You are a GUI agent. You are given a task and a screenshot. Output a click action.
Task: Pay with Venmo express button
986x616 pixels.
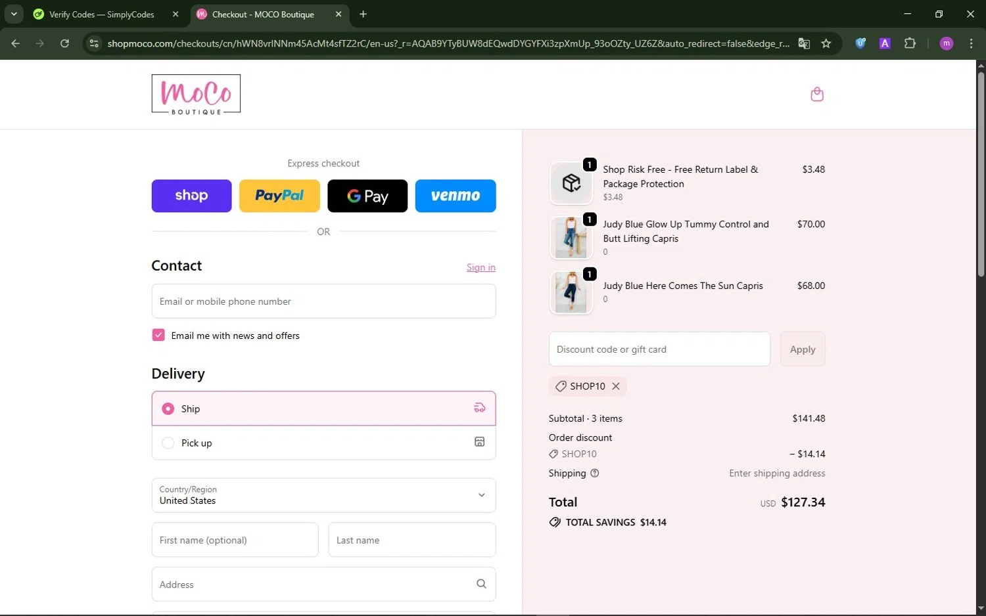click(x=456, y=196)
